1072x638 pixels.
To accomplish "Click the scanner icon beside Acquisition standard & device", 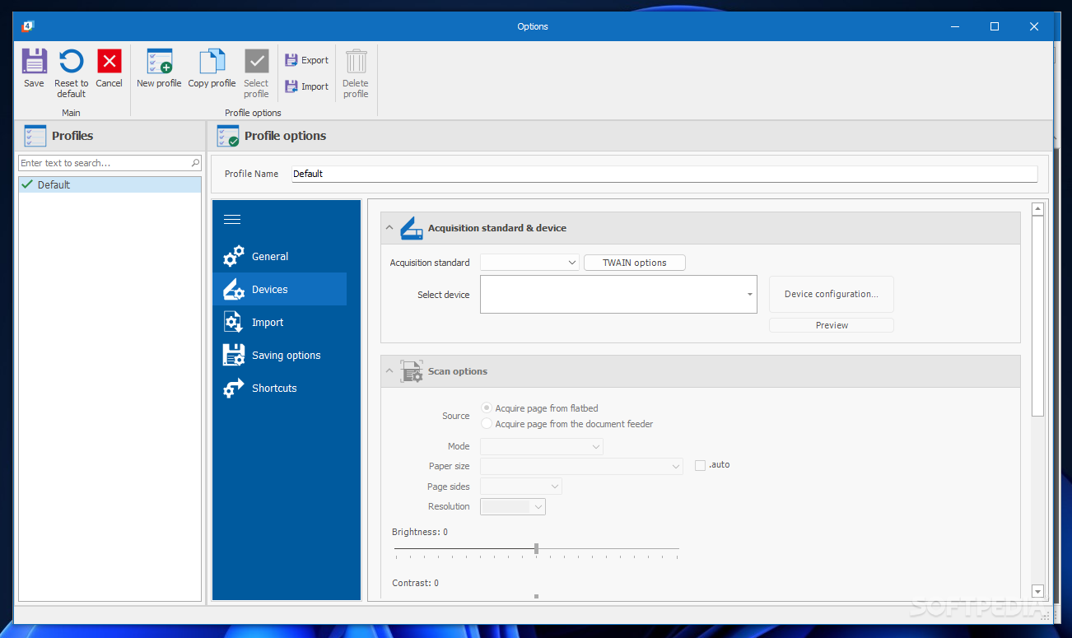I will point(412,228).
